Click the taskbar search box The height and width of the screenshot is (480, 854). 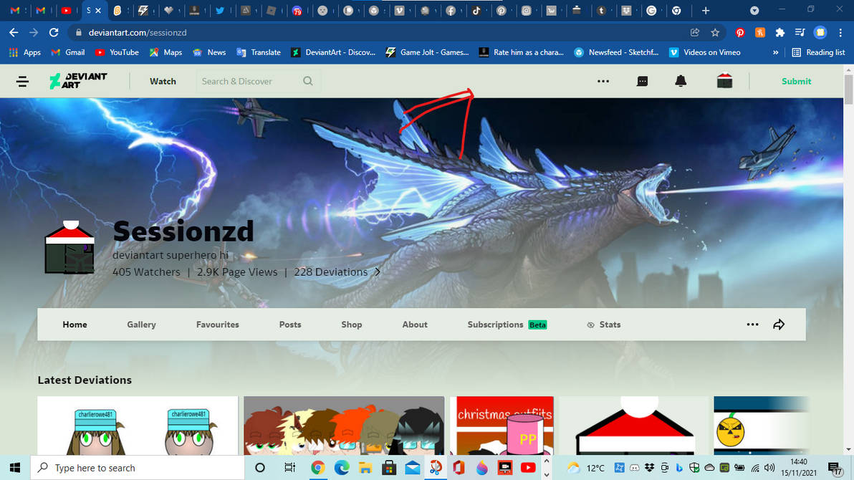[x=138, y=468]
